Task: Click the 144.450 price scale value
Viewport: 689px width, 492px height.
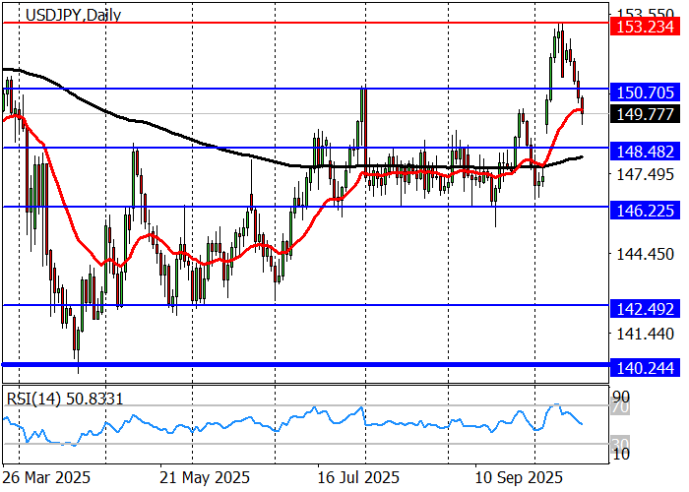Action: 645,254
